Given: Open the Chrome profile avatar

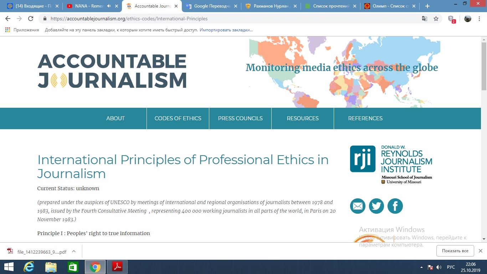Looking at the screenshot, I should click(468, 19).
